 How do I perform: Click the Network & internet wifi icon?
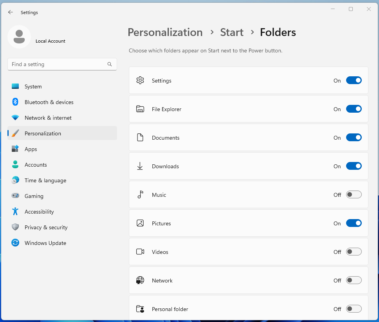click(x=15, y=118)
